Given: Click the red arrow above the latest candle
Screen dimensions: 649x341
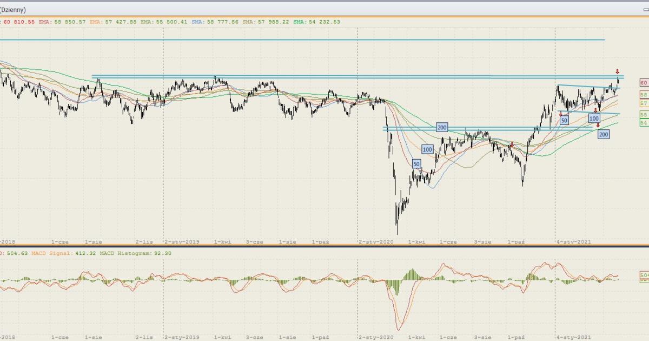Looking at the screenshot, I should coord(617,71).
